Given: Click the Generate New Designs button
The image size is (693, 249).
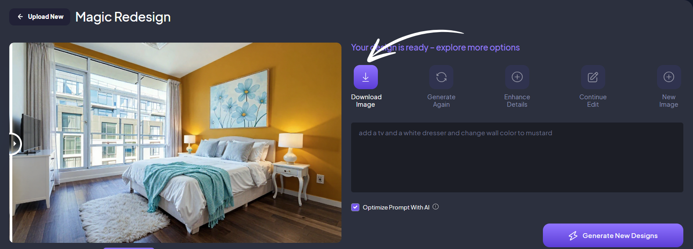Looking at the screenshot, I should (x=613, y=235).
